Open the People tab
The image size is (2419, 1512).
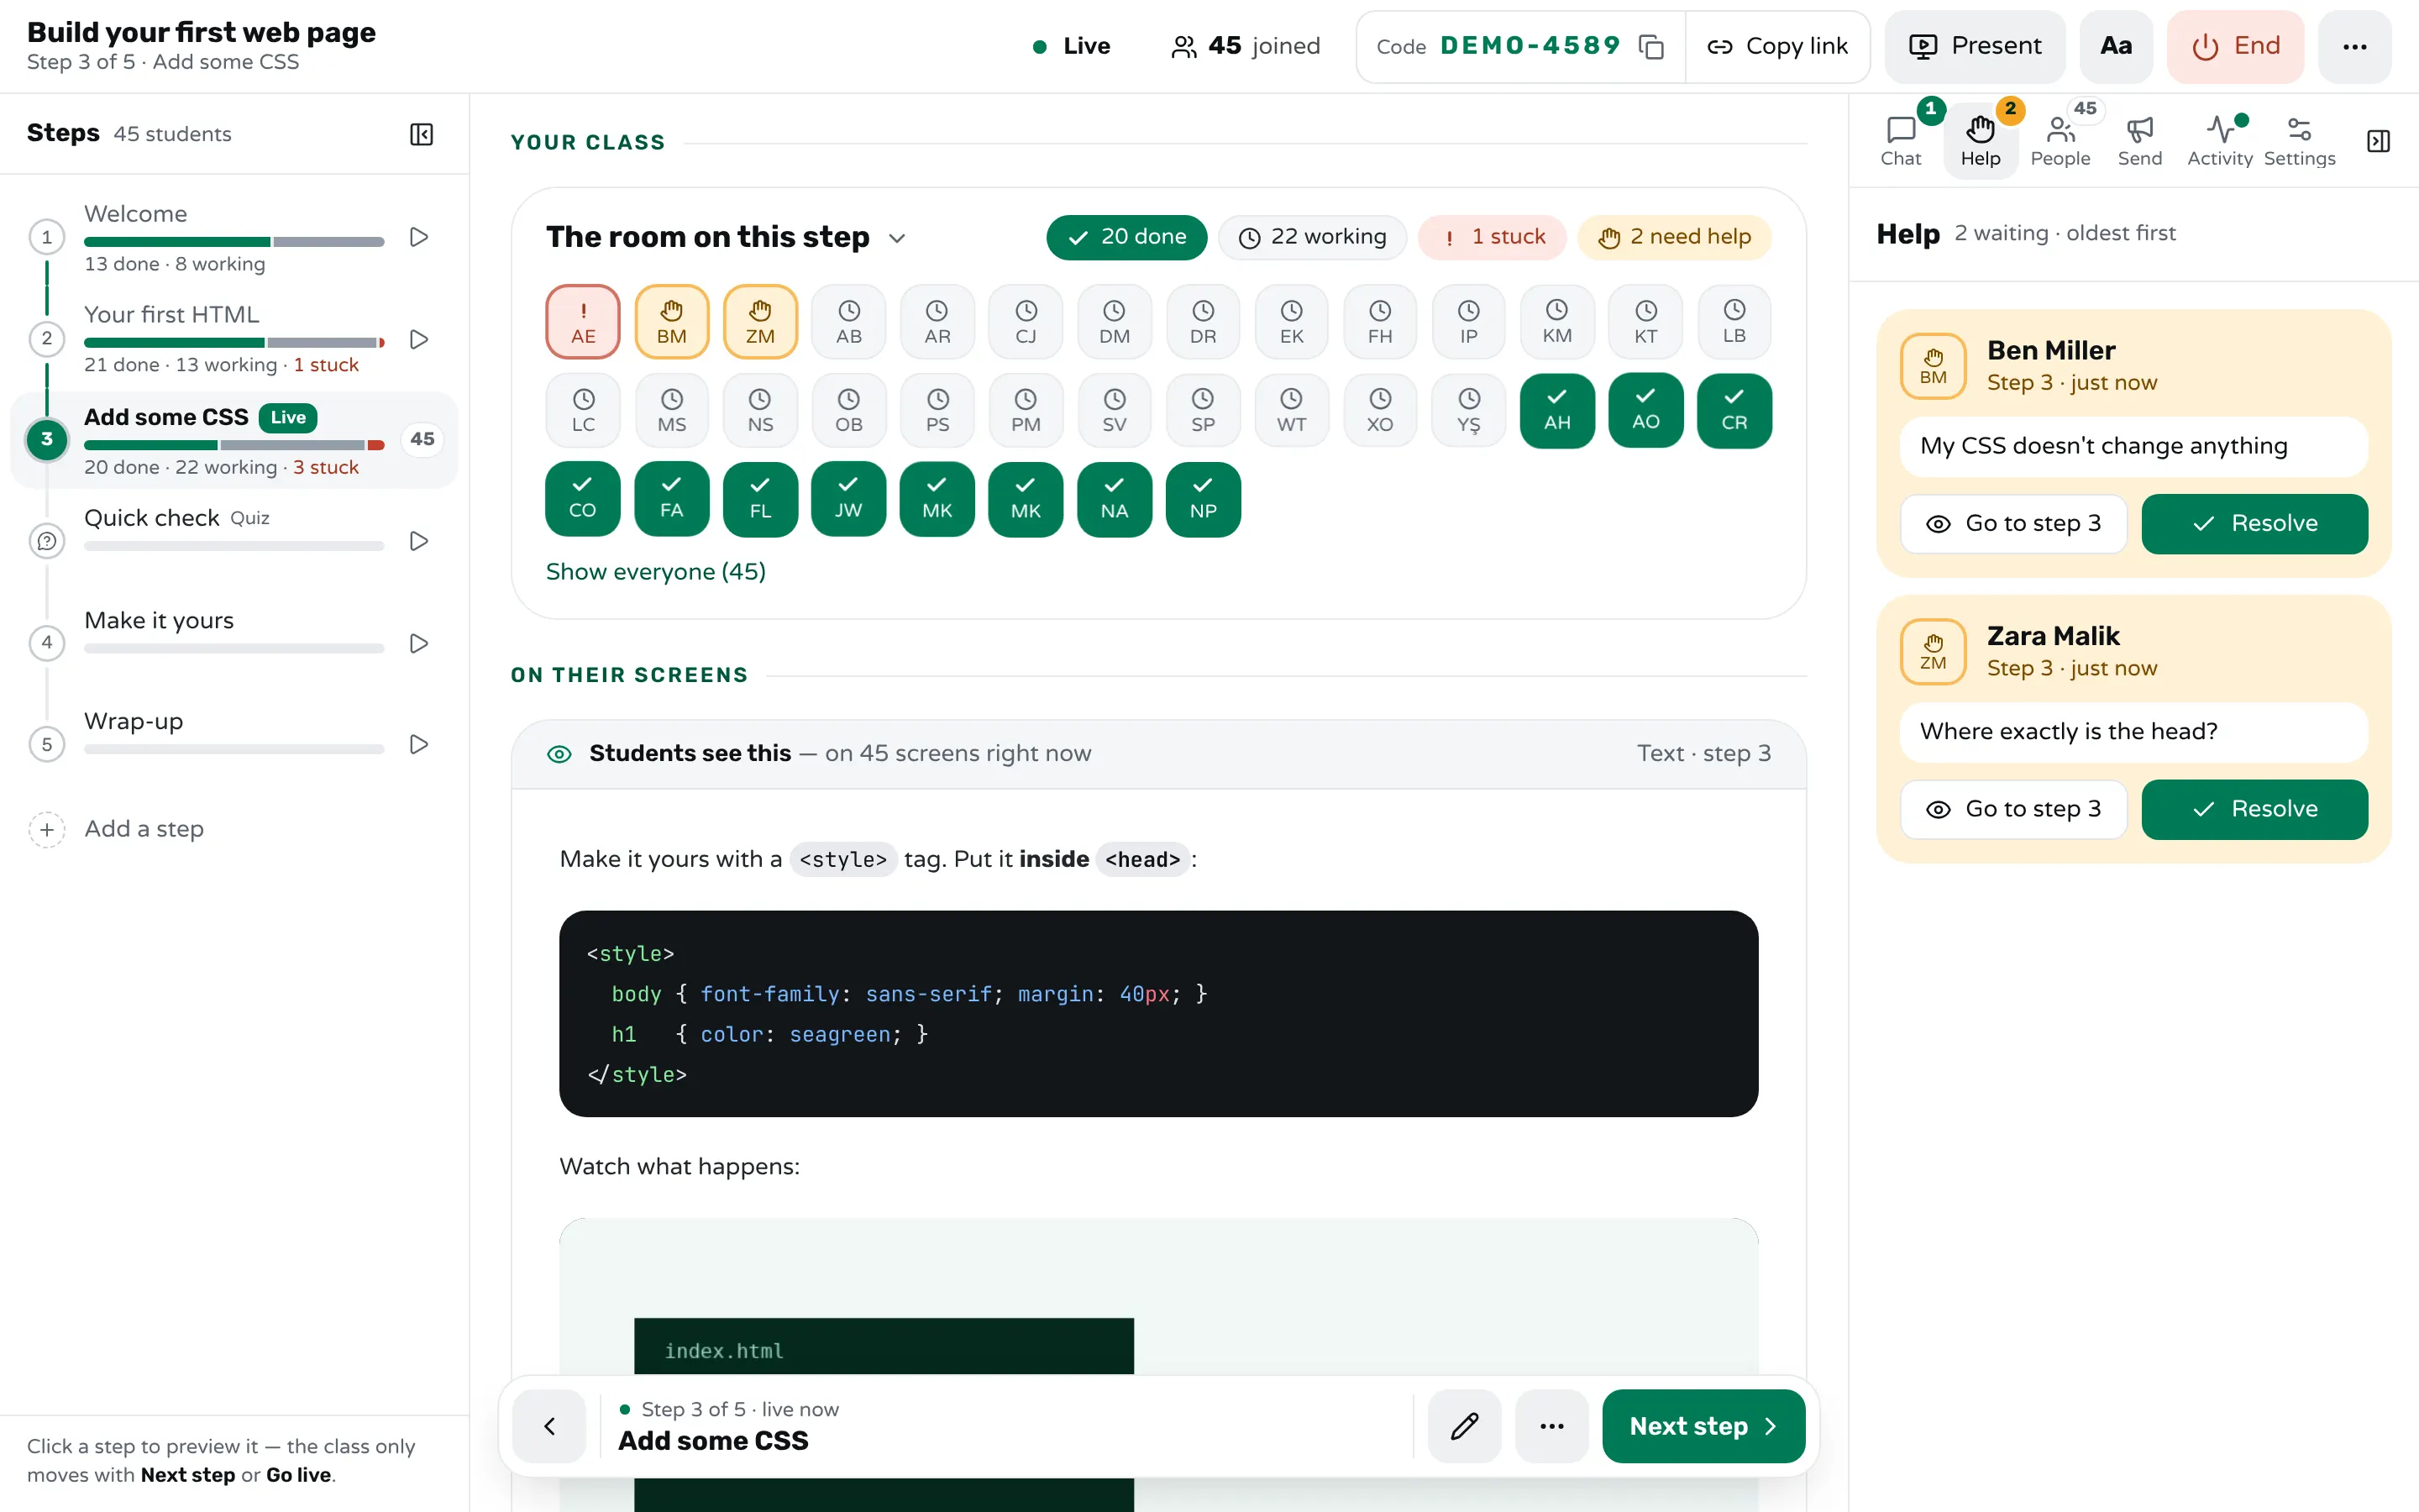(2060, 141)
